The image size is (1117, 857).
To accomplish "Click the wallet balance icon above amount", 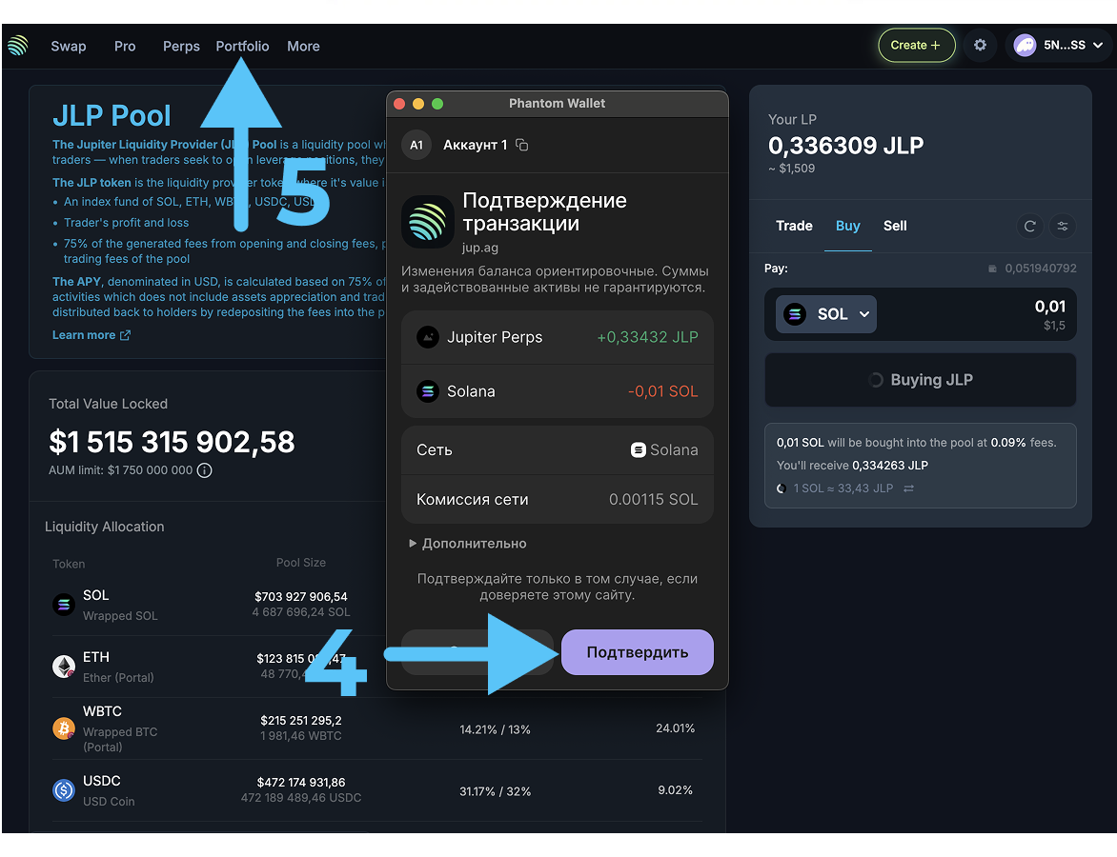I will [x=993, y=269].
